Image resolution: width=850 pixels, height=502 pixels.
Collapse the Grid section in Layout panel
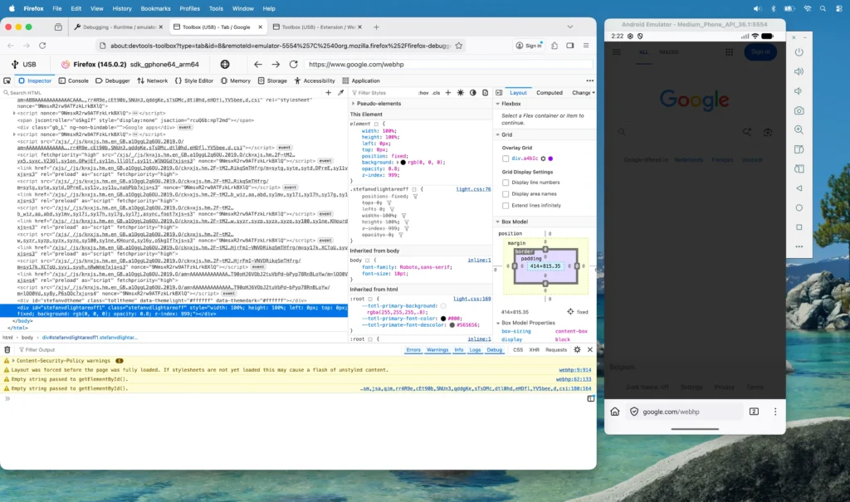(x=497, y=134)
